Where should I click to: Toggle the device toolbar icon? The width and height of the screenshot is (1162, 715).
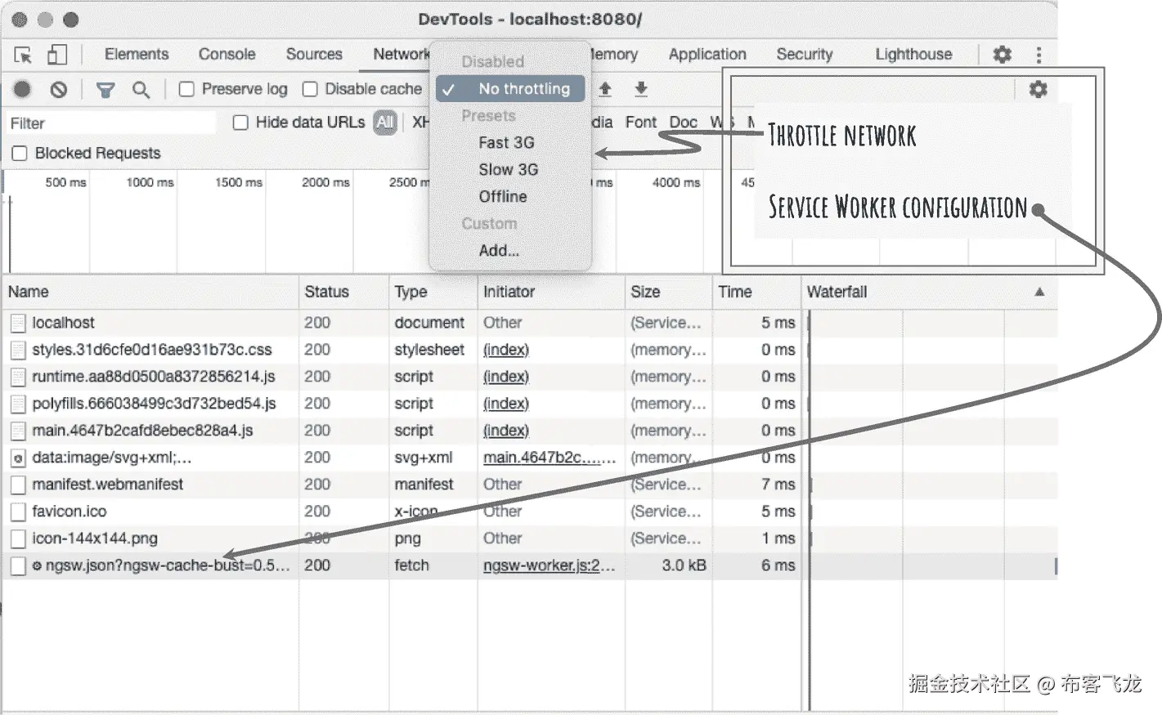(x=56, y=55)
